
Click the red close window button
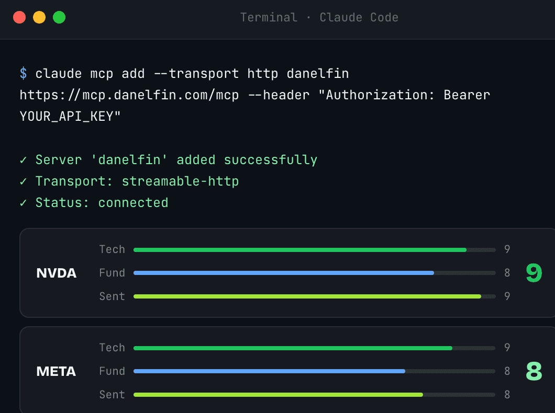tap(19, 17)
